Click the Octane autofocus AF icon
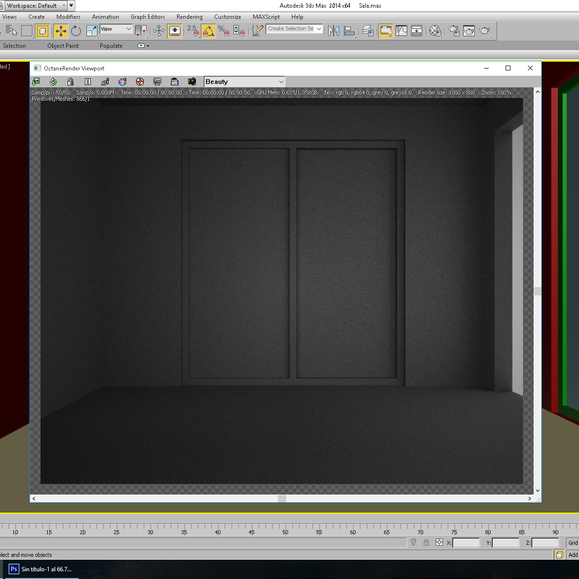 [x=105, y=82]
